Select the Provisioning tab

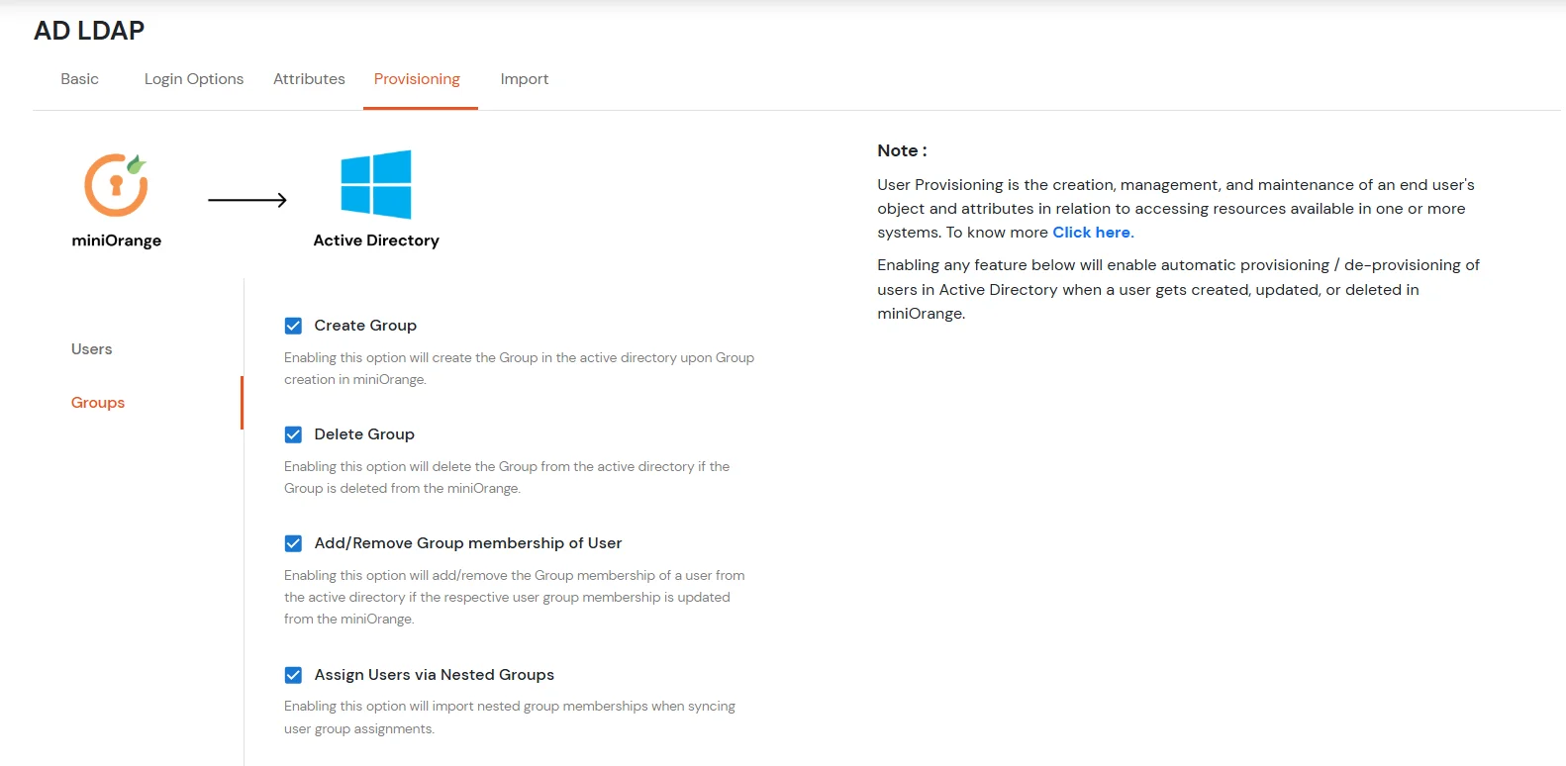coord(417,79)
